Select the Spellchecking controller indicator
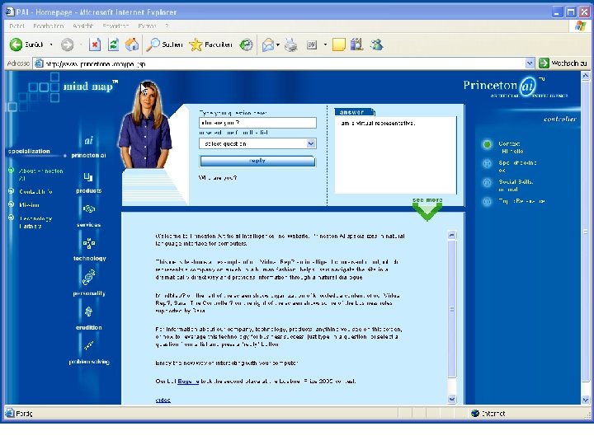594x445 pixels. tap(488, 163)
